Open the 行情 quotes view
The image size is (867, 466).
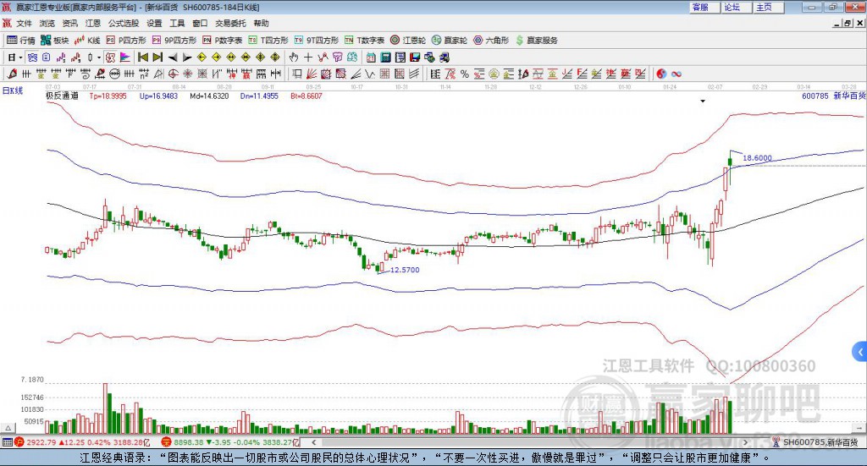coord(20,41)
